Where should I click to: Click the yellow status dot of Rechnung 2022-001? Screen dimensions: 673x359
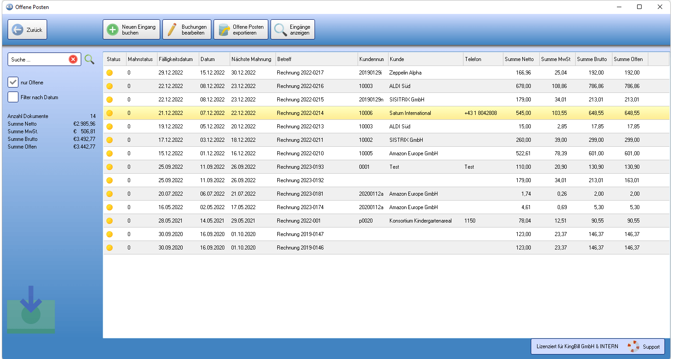click(x=109, y=221)
